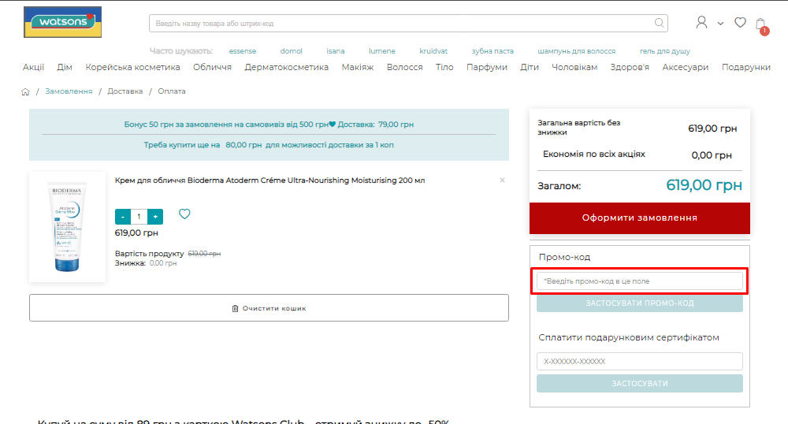The width and height of the screenshot is (788, 424).
Task: Click the pickup bonus banner text
Action: tap(269, 125)
